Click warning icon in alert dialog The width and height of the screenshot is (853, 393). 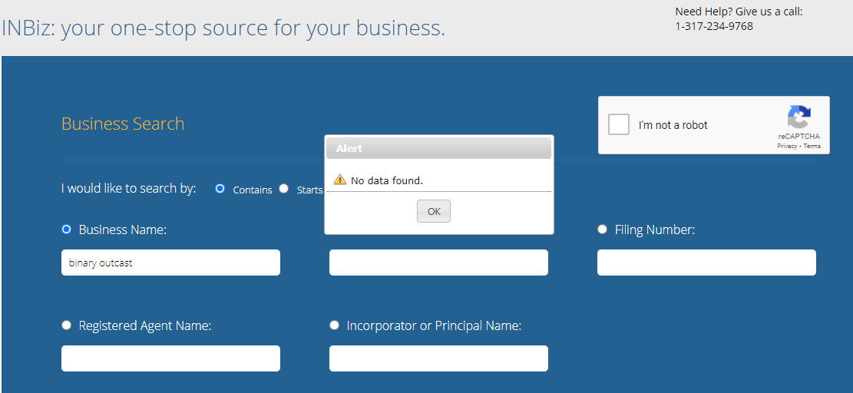click(x=340, y=180)
